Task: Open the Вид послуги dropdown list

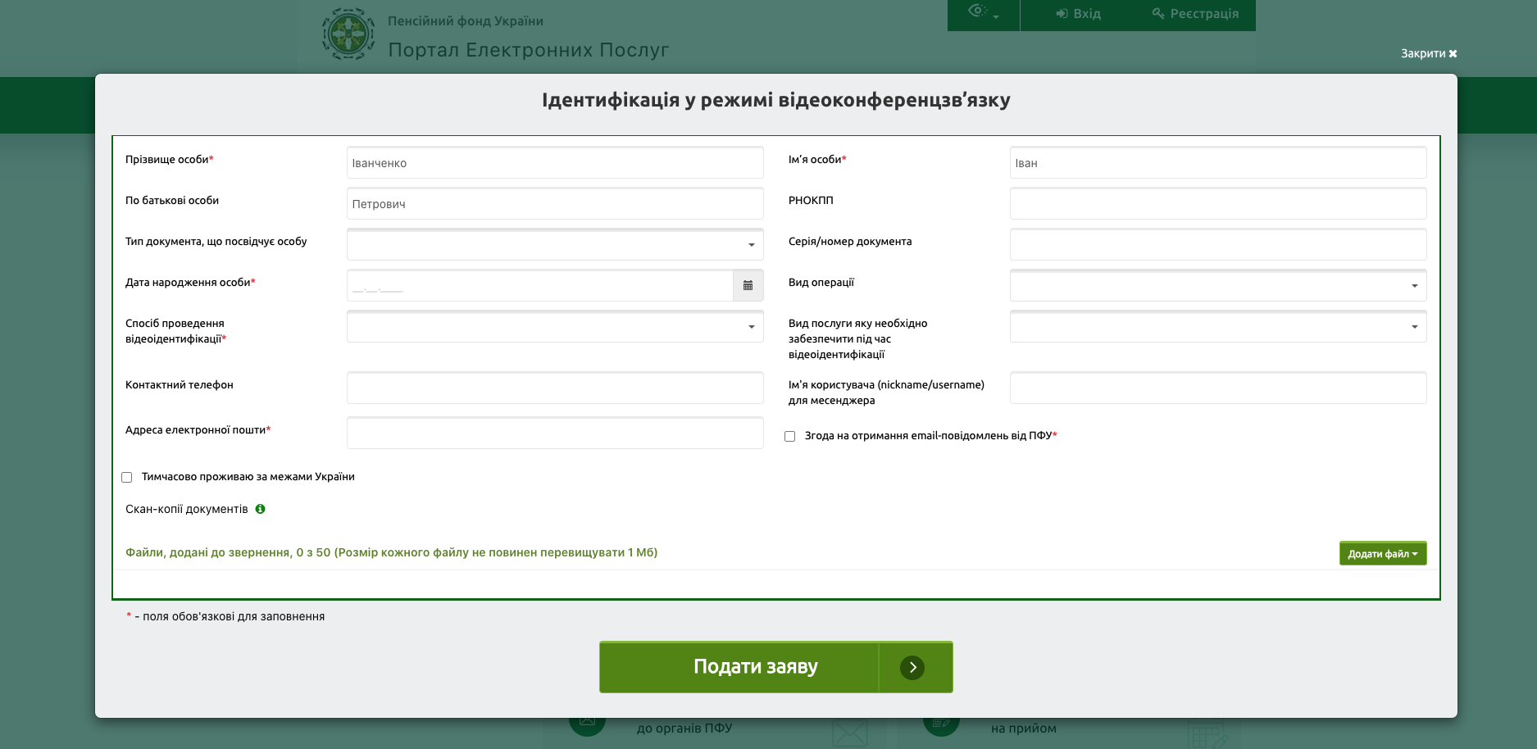Action: [1217, 327]
